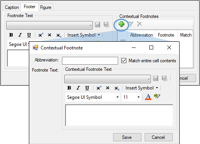Toggle Bold in the Contextual Footnote dialog
This screenshot has height=144, width=200.
pyautogui.click(x=69, y=88)
